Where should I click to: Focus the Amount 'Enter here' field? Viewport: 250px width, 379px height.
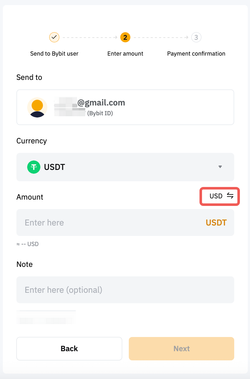click(107, 223)
